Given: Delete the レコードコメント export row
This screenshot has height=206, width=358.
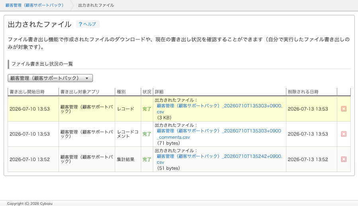Looking at the screenshot, I should [x=344, y=134].
